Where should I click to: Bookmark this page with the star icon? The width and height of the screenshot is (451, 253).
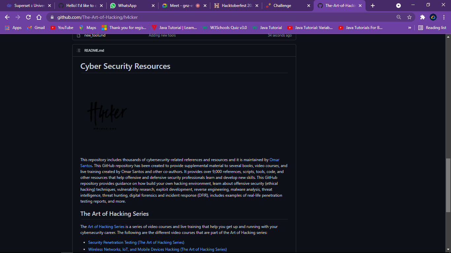click(x=409, y=17)
